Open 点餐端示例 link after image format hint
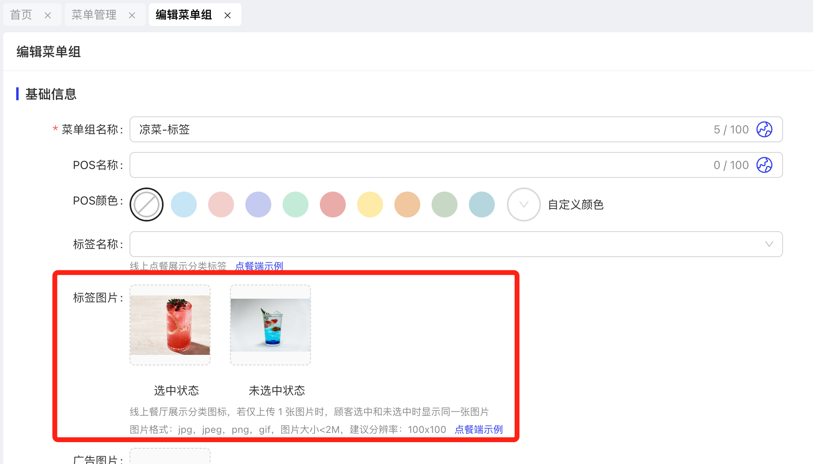 point(479,429)
